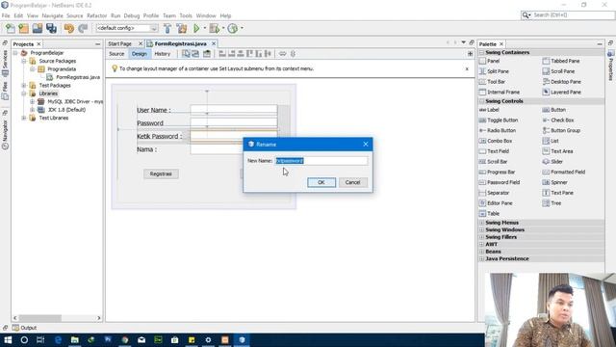Click the Projects panel horizontal scrollbar
This screenshot has height=347, width=616.
click(58, 318)
